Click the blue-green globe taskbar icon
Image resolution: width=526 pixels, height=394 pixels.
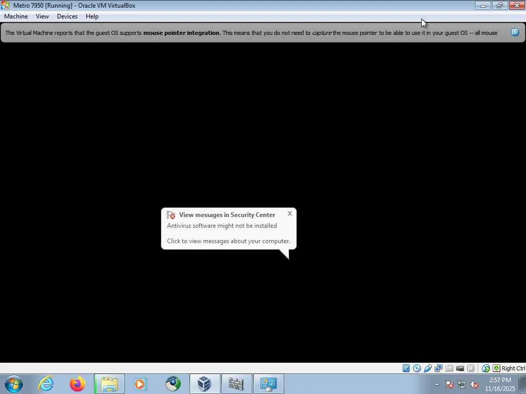click(173, 384)
